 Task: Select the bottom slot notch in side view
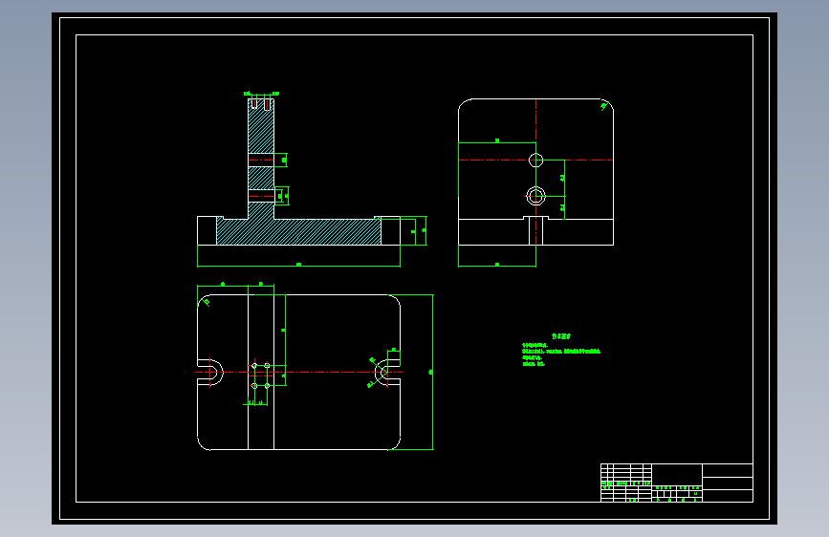pos(536,230)
